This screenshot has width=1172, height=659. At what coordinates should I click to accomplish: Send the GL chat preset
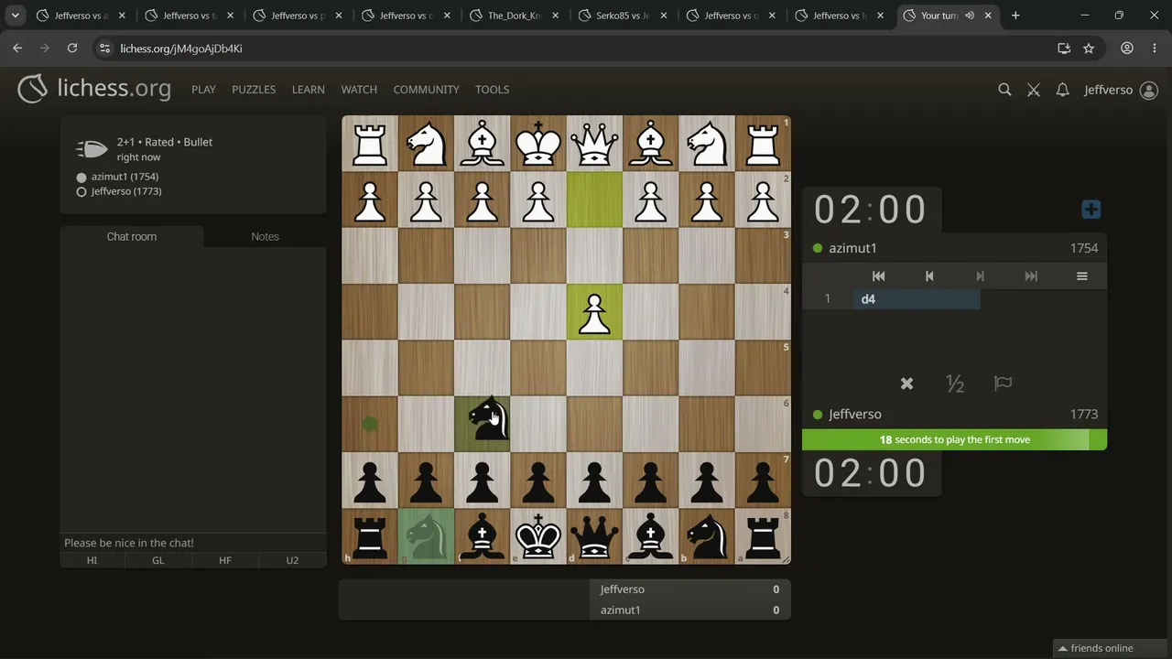point(158,560)
